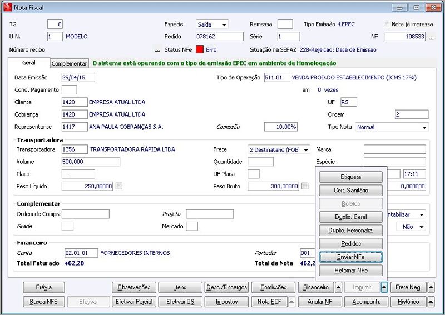
Task: Click Efetivar OS button
Action: tap(180, 302)
